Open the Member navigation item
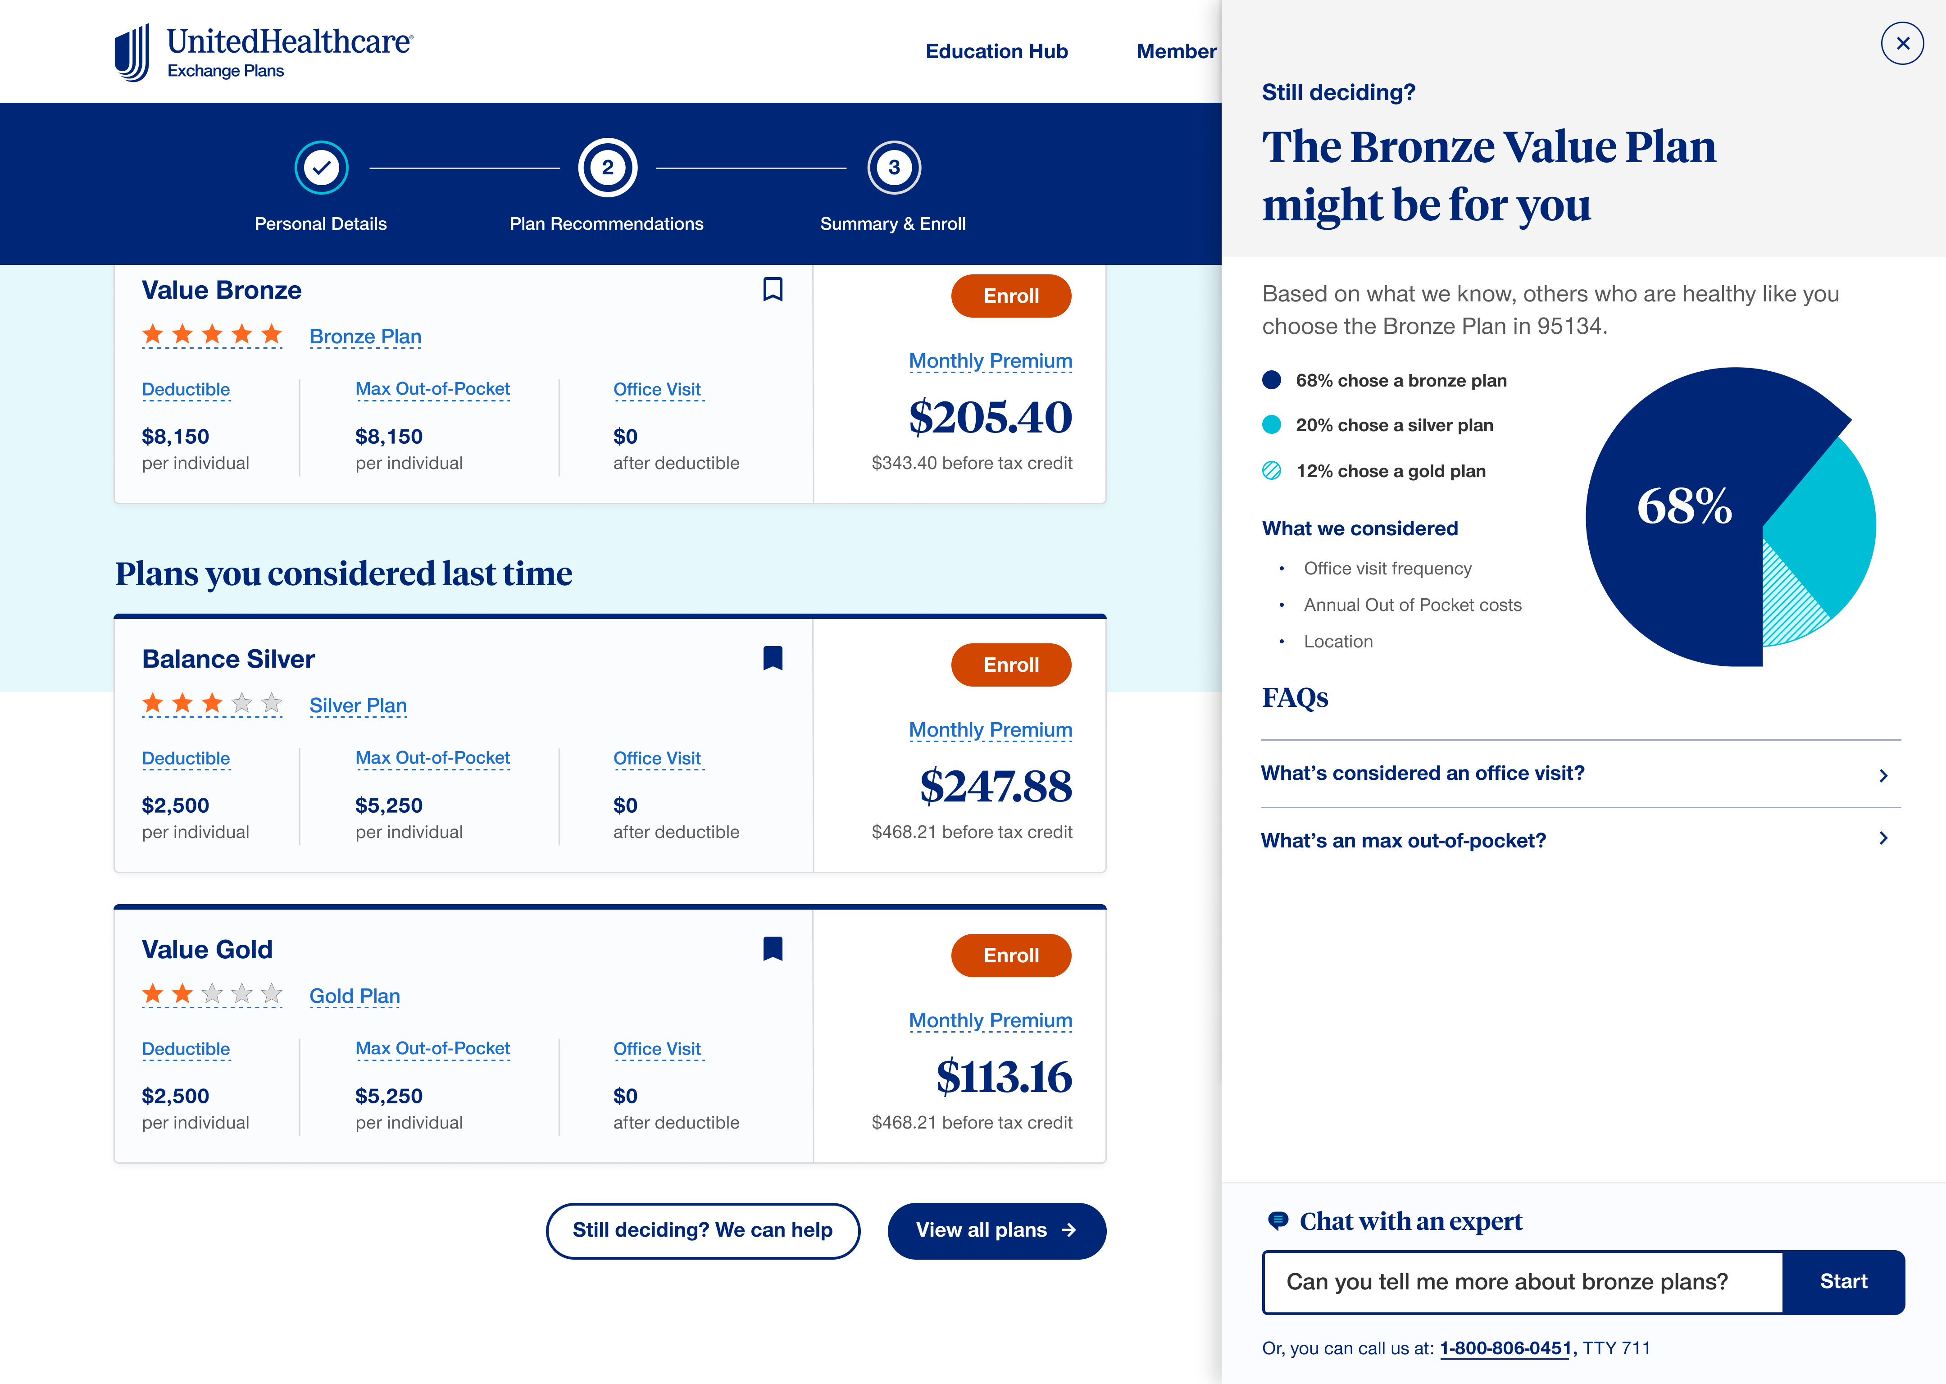Image resolution: width=1946 pixels, height=1384 pixels. 1176,51
